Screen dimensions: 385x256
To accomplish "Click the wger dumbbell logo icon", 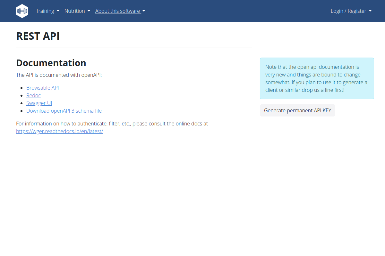I will 22,11.
